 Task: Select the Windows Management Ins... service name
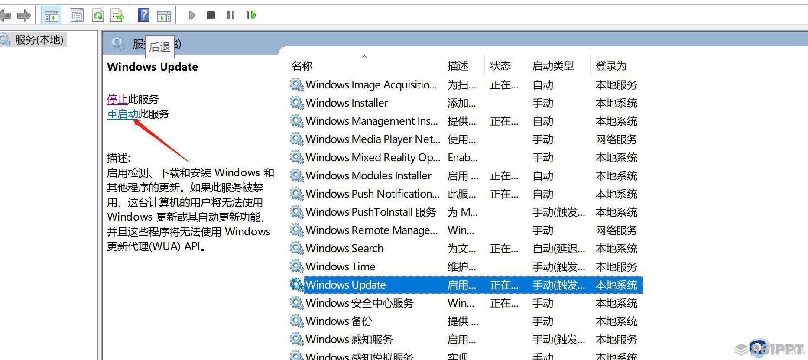point(372,121)
